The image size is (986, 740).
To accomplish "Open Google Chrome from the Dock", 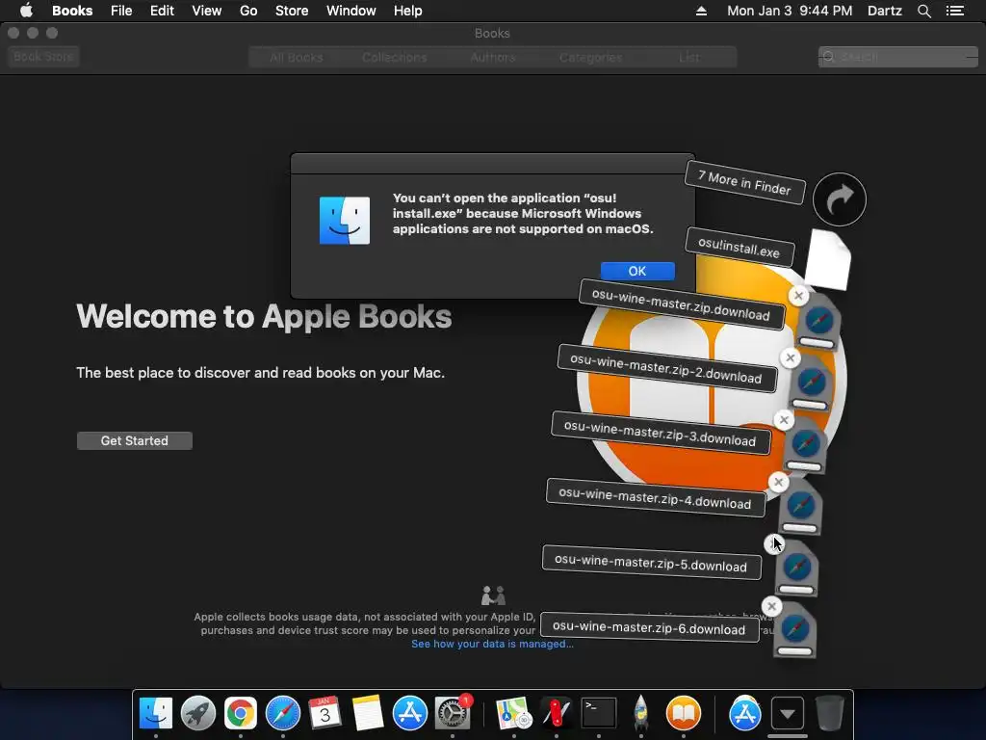I will [241, 714].
